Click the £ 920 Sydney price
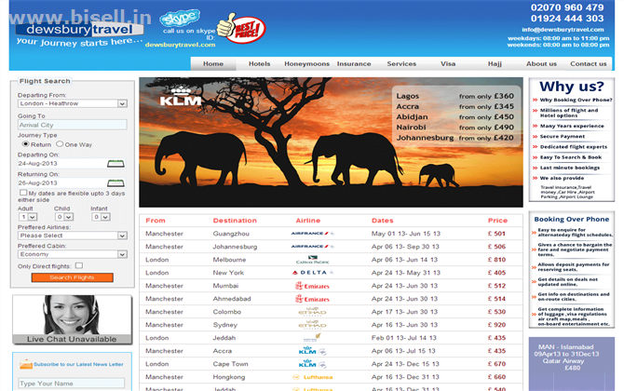The height and width of the screenshot is (391, 624). 496,325
